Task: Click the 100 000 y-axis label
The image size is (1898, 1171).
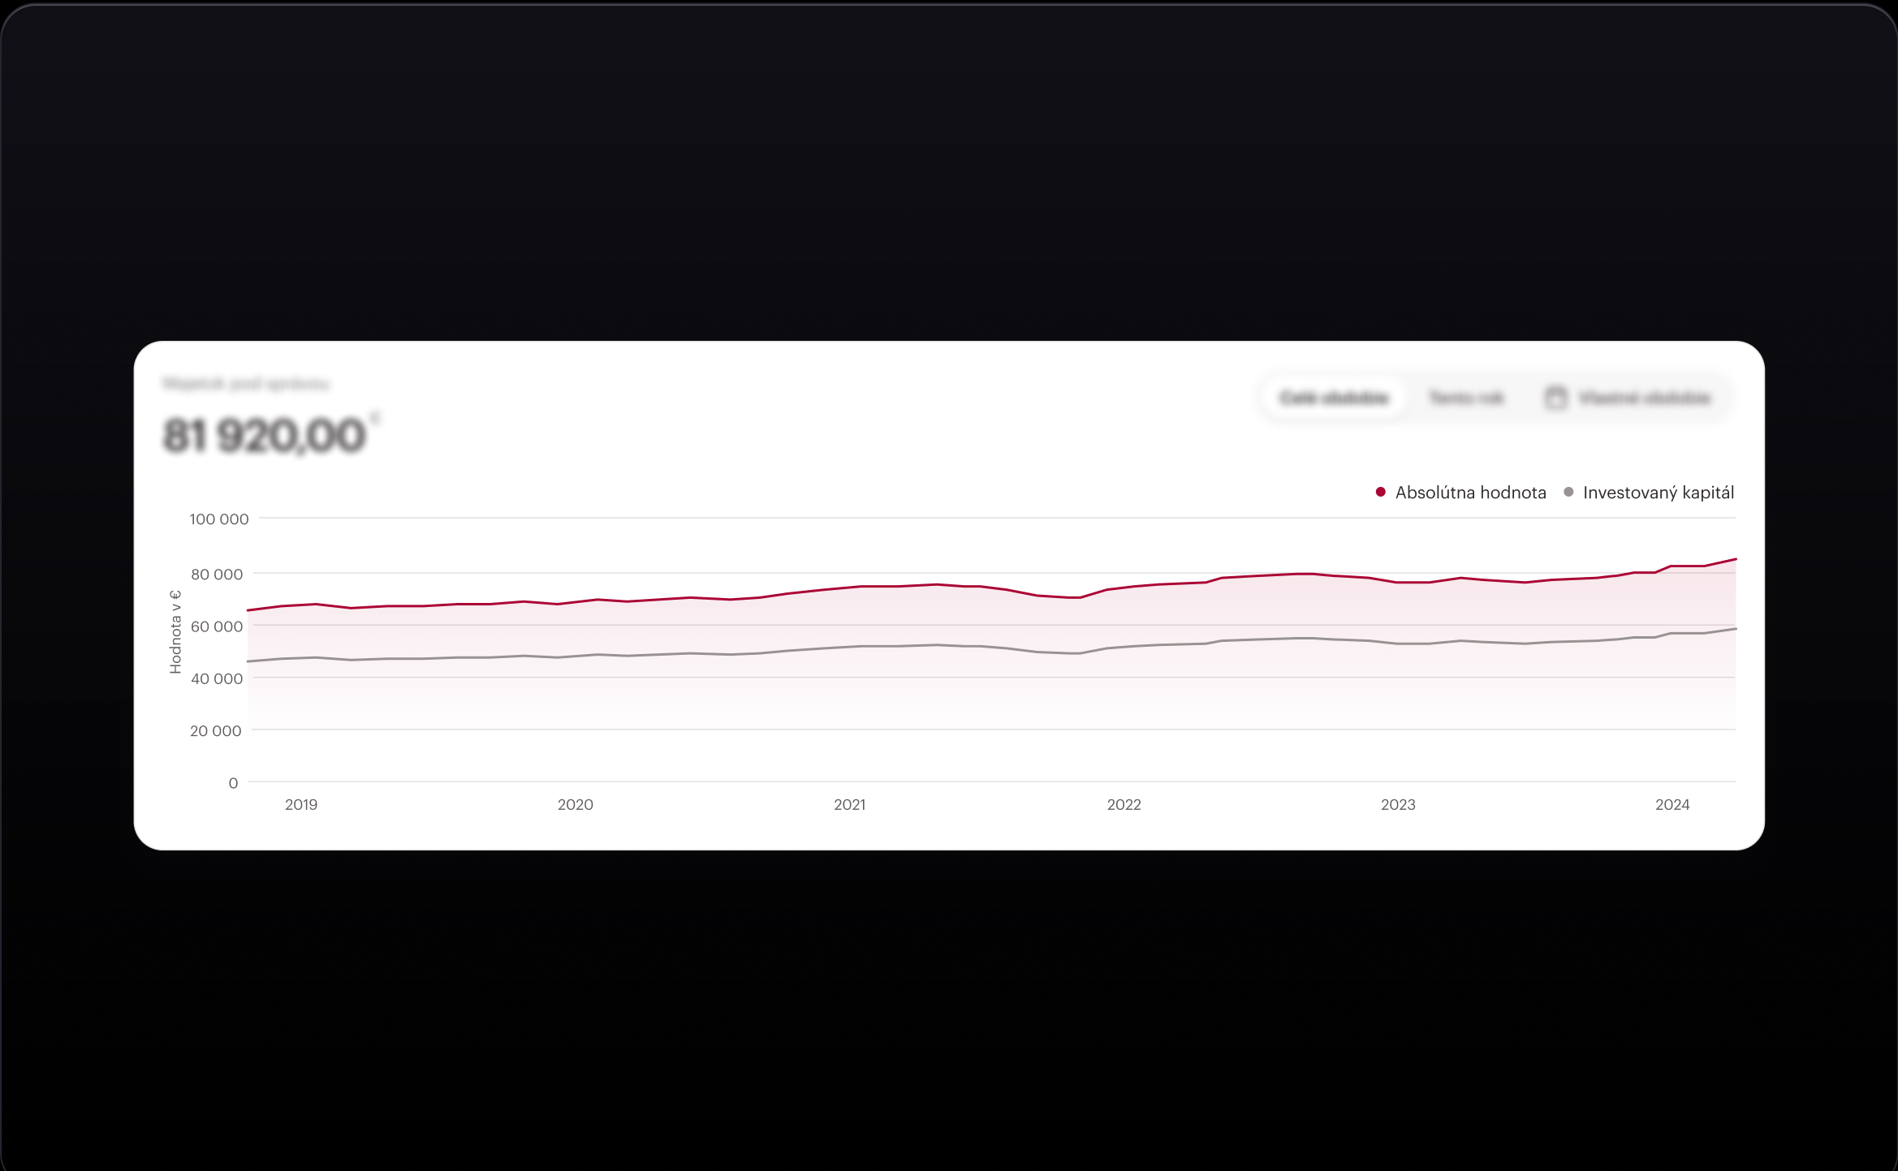Action: point(219,519)
